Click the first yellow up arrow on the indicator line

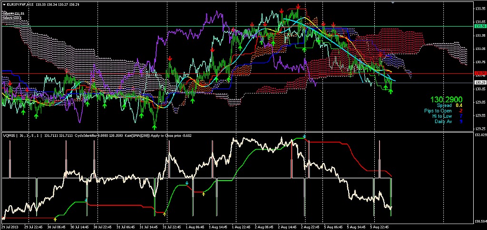(55, 219)
